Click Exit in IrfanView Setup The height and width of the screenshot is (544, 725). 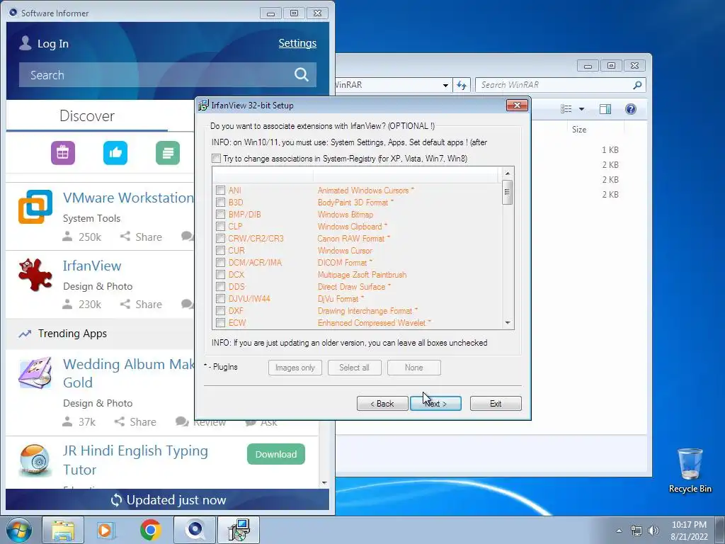[496, 403]
